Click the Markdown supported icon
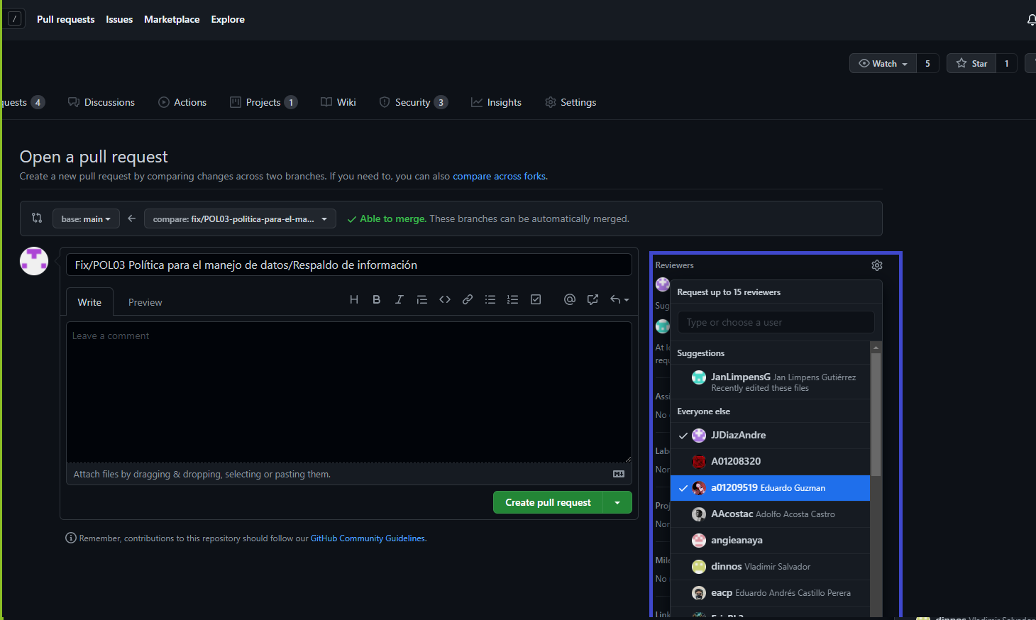The width and height of the screenshot is (1036, 620). click(x=619, y=474)
